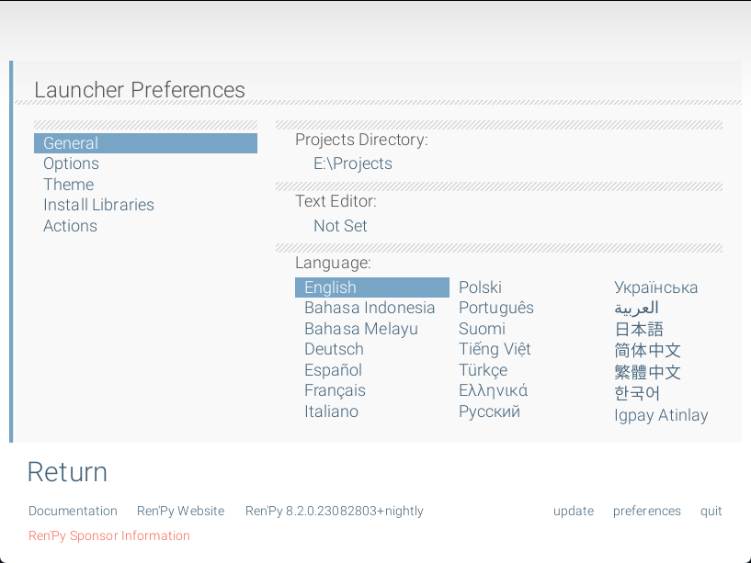The height and width of the screenshot is (563, 751).
Task: Select Igpay Atinlay as the language
Action: tap(661, 415)
